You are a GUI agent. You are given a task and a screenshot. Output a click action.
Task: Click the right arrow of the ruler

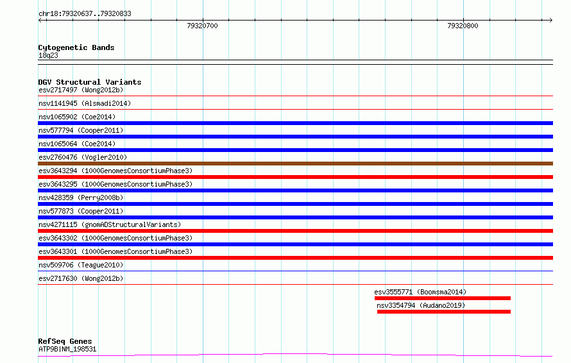(551, 20)
